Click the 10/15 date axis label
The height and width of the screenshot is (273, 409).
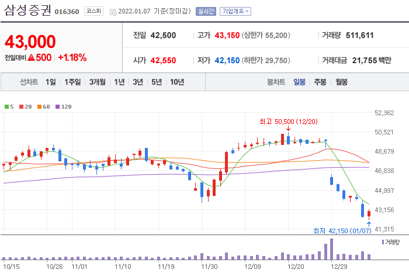point(11,267)
